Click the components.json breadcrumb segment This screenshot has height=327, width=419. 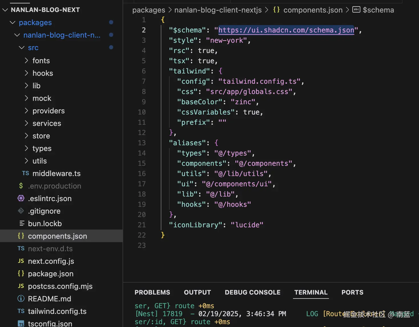[313, 10]
